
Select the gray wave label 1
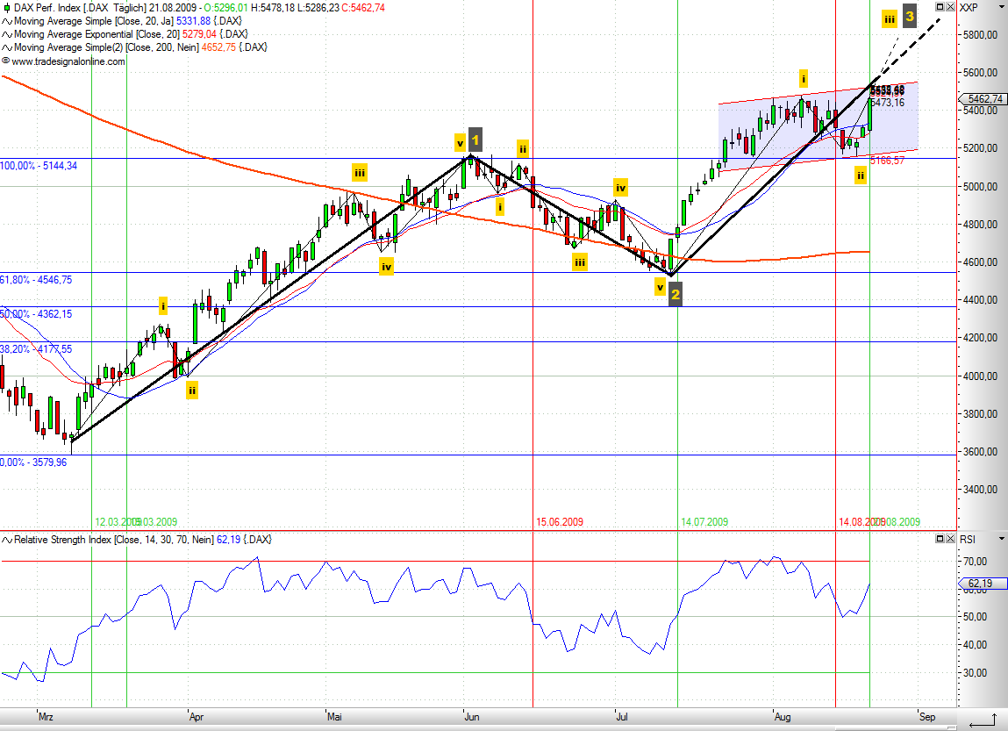pos(475,140)
